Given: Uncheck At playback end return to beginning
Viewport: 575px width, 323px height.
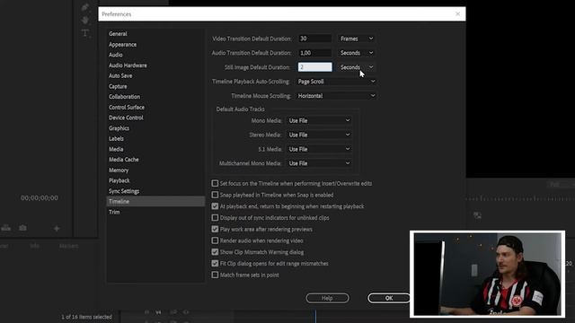Looking at the screenshot, I should point(215,206).
